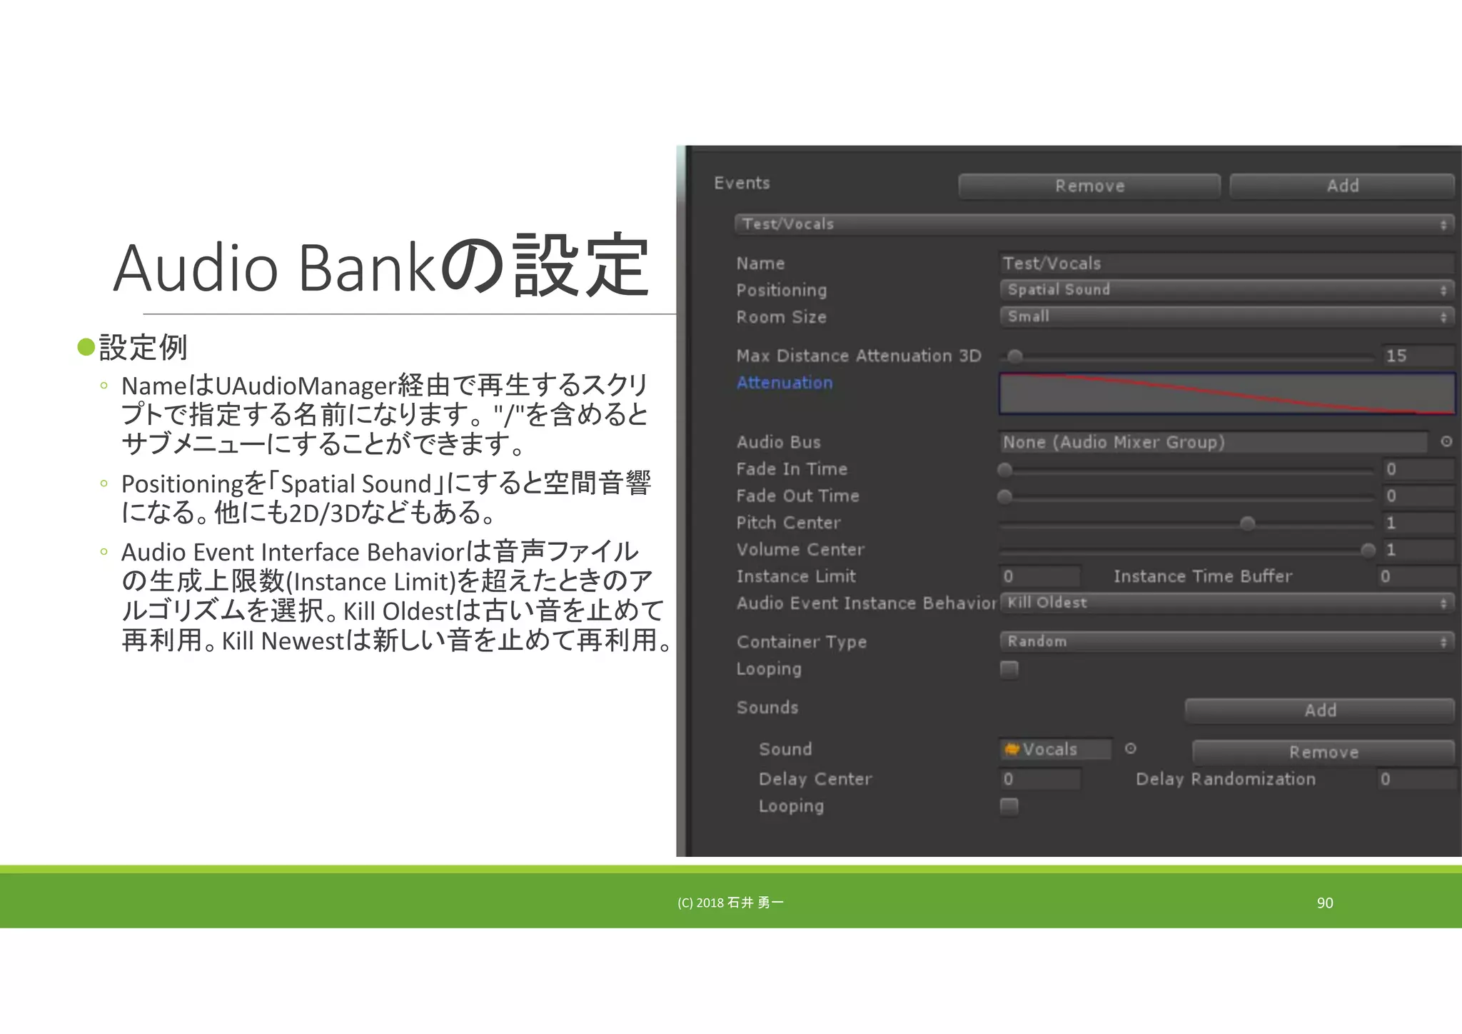Click the Events Remove button
Viewport: 1462px width, 1034px height.
(1089, 186)
